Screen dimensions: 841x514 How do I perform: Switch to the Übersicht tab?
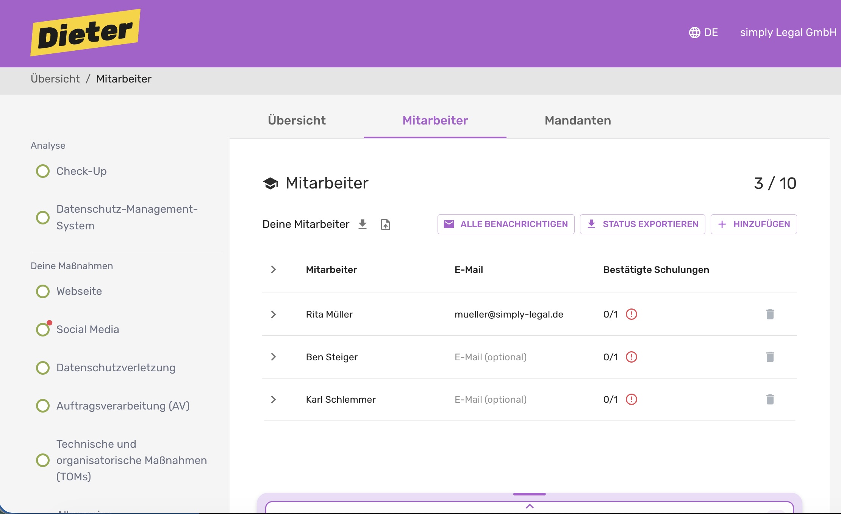(297, 120)
